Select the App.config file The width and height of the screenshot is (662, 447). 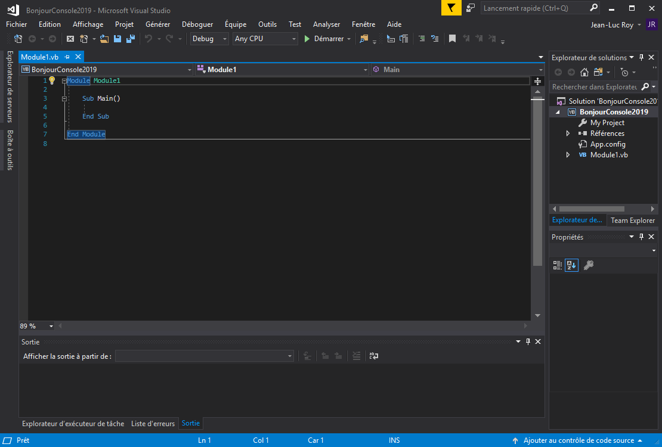pyautogui.click(x=608, y=144)
